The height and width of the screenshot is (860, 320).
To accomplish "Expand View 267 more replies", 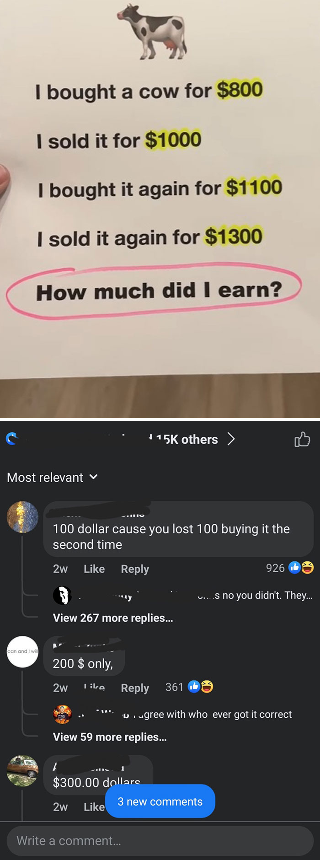I will coord(113,618).
